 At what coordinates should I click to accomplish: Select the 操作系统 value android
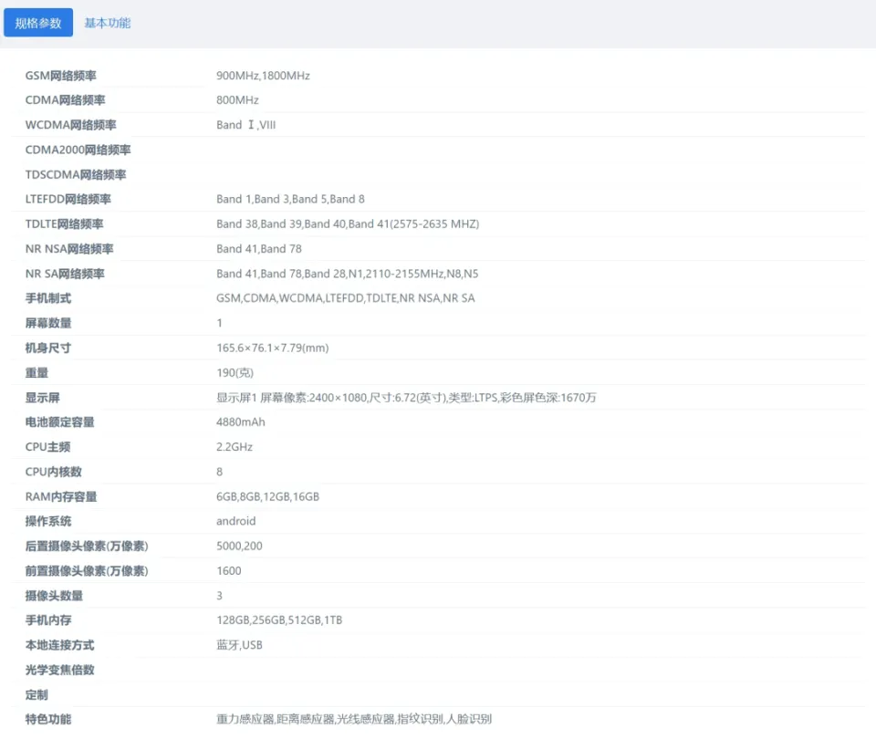coord(235,521)
